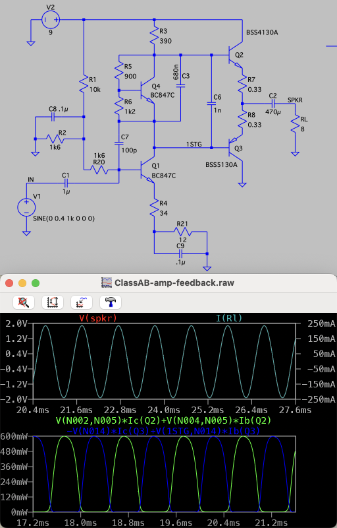Click the SINE(0 0.4 1k 0 0 0) text
The width and height of the screenshot is (337, 528).
(64, 218)
